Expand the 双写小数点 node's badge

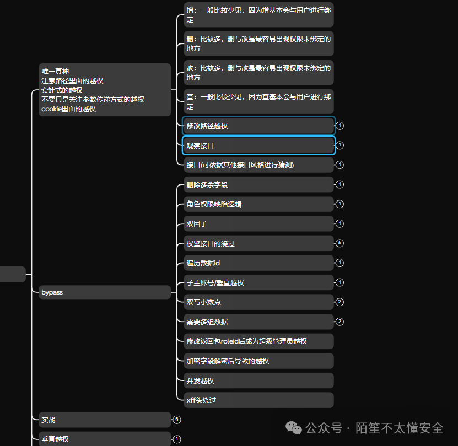pos(339,302)
